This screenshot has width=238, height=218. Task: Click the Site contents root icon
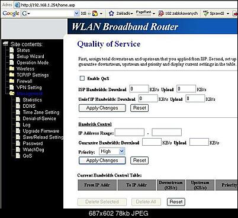tap(5, 44)
